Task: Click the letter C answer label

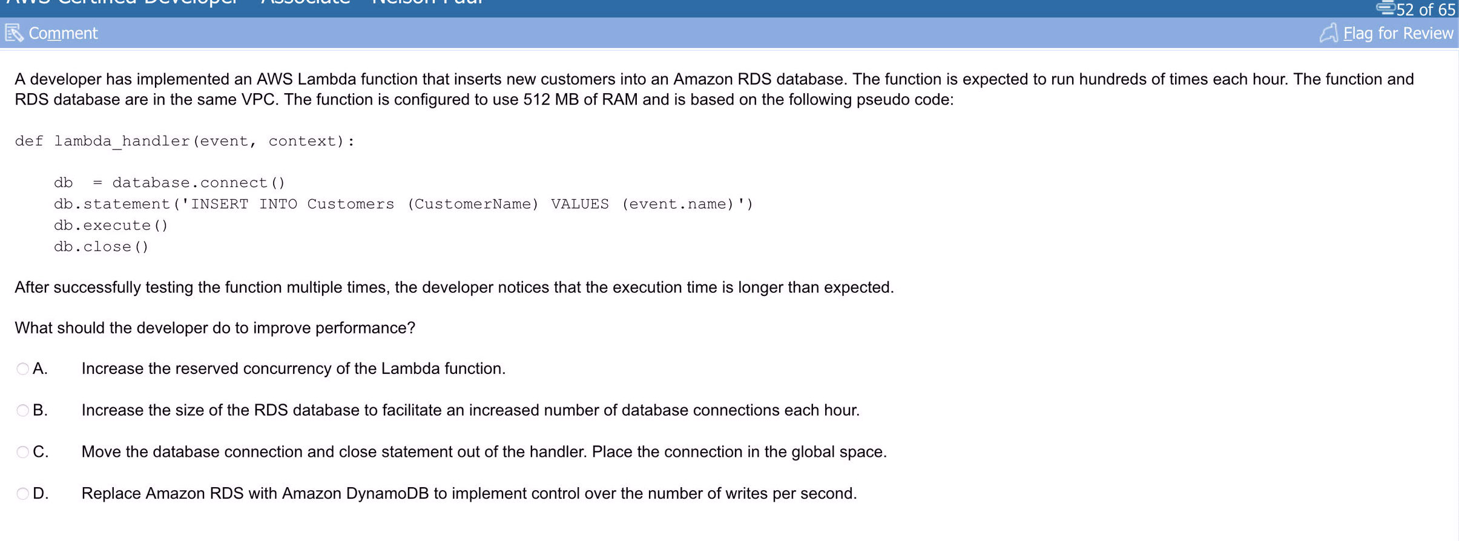Action: pos(41,452)
